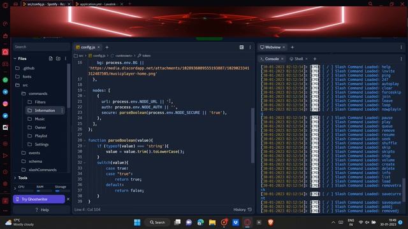Open Twitter in the browser sidebar
The height and width of the screenshot is (229, 408).
tap(5, 116)
